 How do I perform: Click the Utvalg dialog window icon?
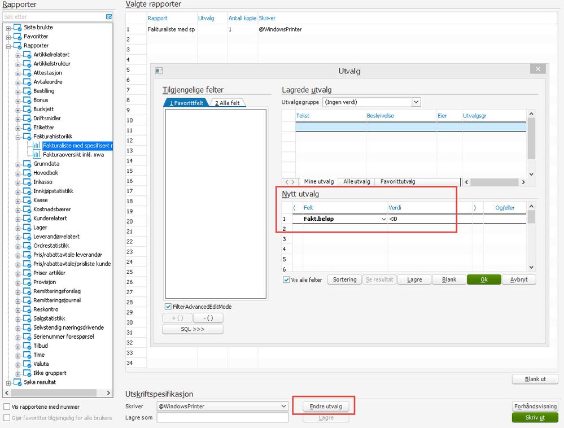click(159, 71)
